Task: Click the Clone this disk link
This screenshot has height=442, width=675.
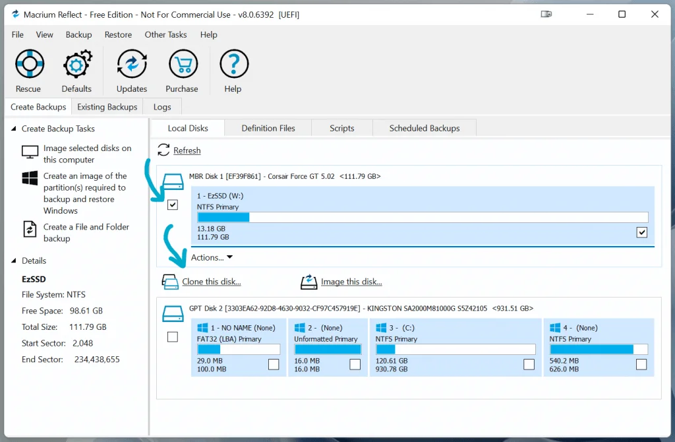Action: point(212,282)
